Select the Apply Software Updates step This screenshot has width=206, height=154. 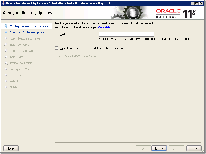tap(25, 39)
